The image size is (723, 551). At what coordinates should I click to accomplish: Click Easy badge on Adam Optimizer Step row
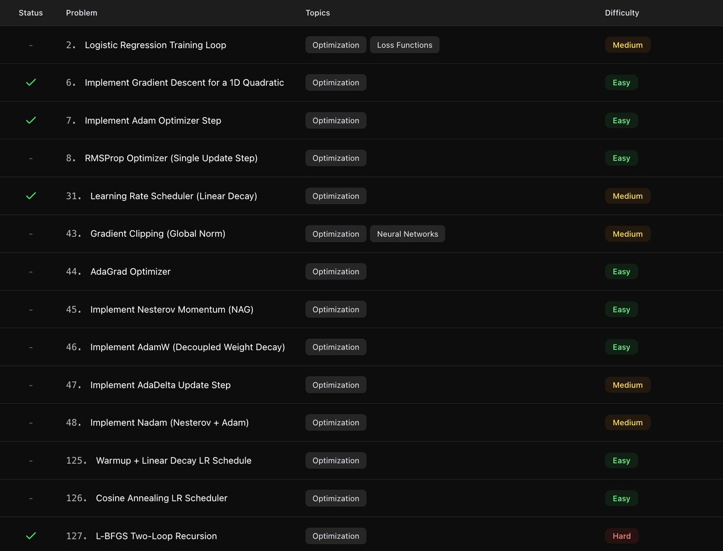621,121
